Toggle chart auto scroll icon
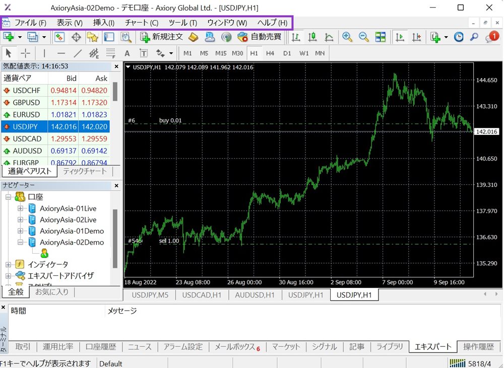Image resolution: width=504 pixels, height=368 pixels. pos(400,37)
